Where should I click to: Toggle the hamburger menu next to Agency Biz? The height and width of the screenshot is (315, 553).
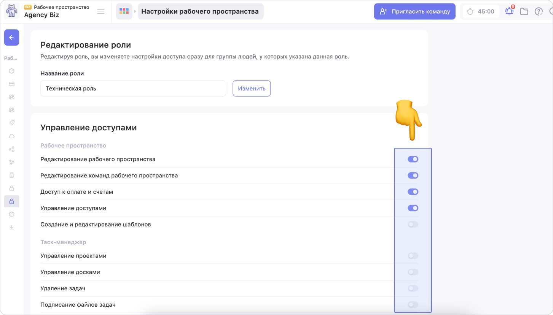(x=101, y=11)
